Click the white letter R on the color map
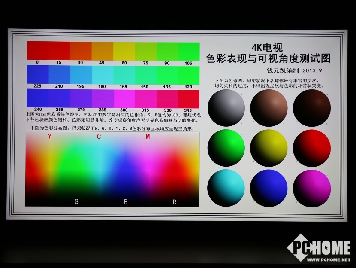356x268 pixels. pos(175,202)
